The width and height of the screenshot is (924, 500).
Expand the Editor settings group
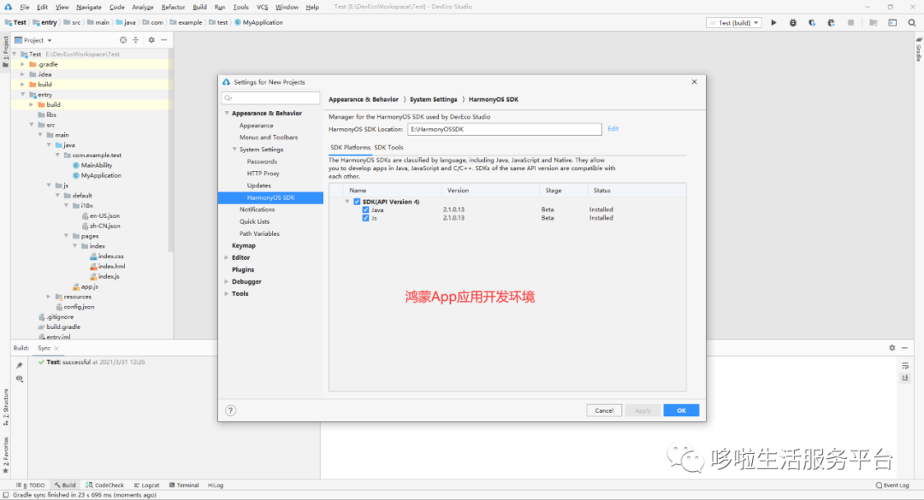coord(227,258)
